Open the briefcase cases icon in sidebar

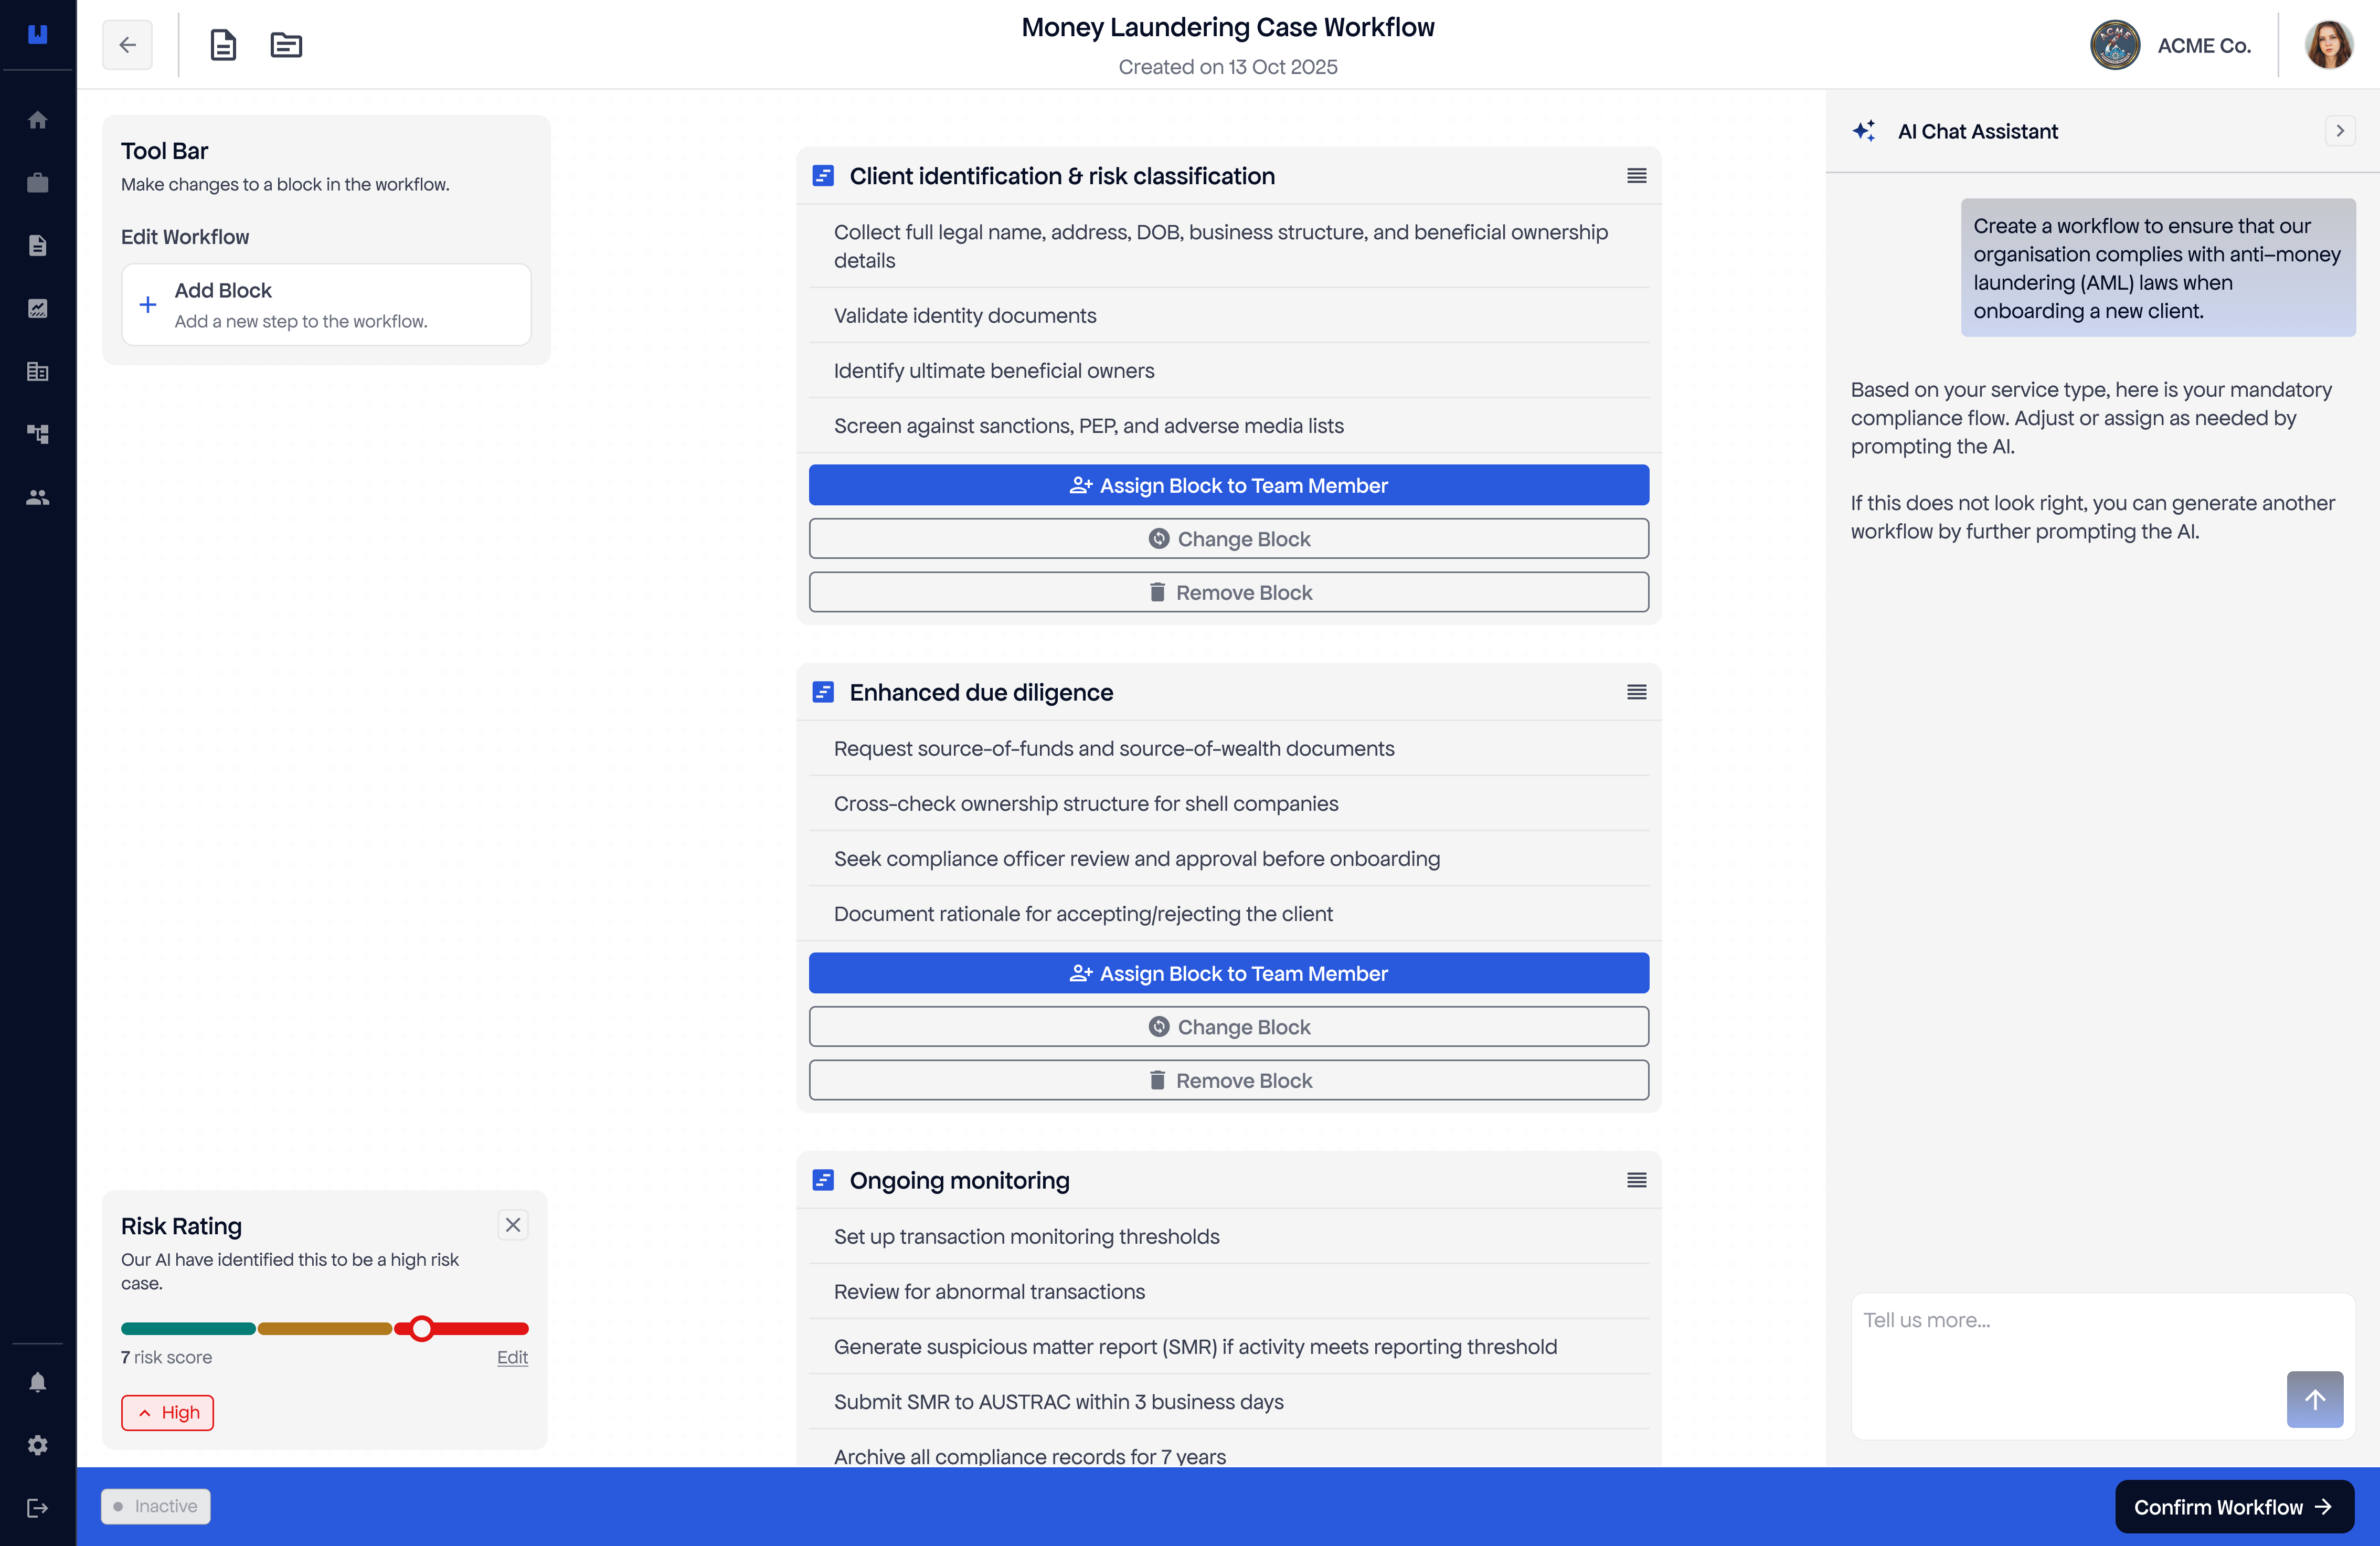tap(38, 183)
